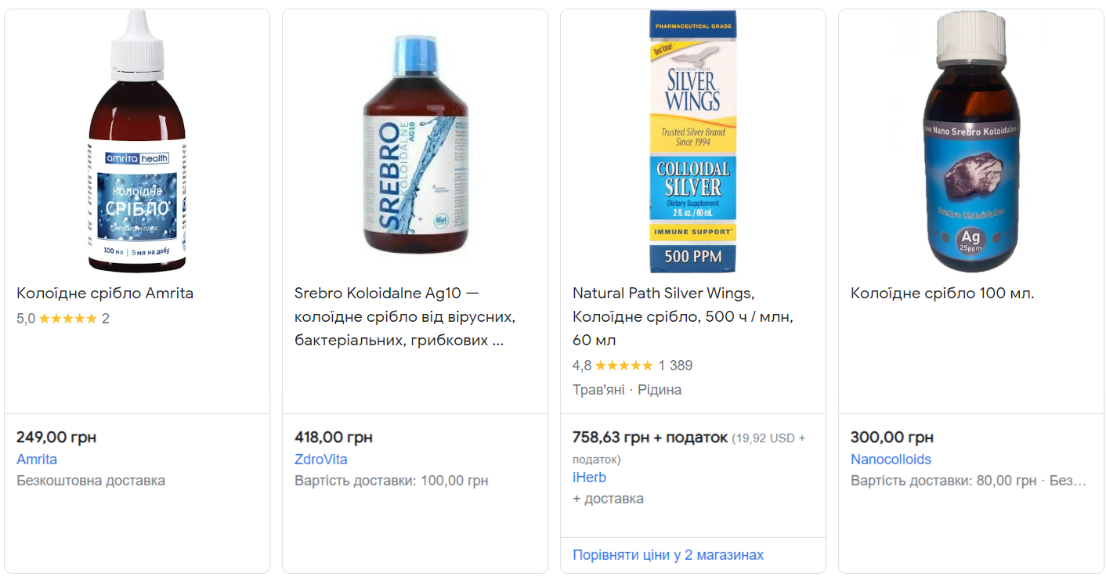Screen dimensions: 1106x577
Task: Open the Silver Wings box product image
Action: click(693, 142)
